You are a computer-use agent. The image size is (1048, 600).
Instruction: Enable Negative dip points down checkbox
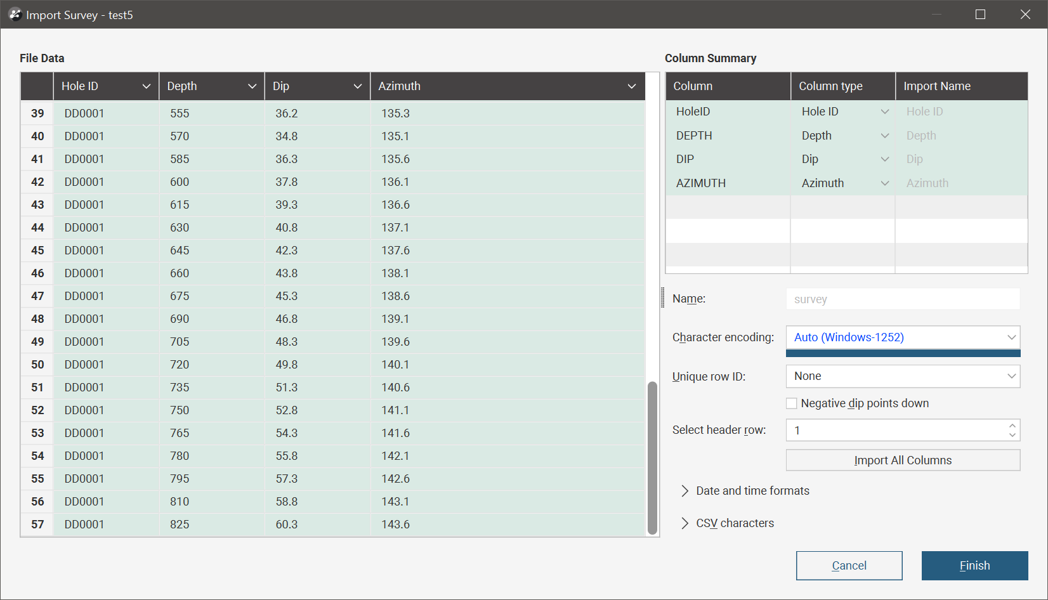[792, 403]
